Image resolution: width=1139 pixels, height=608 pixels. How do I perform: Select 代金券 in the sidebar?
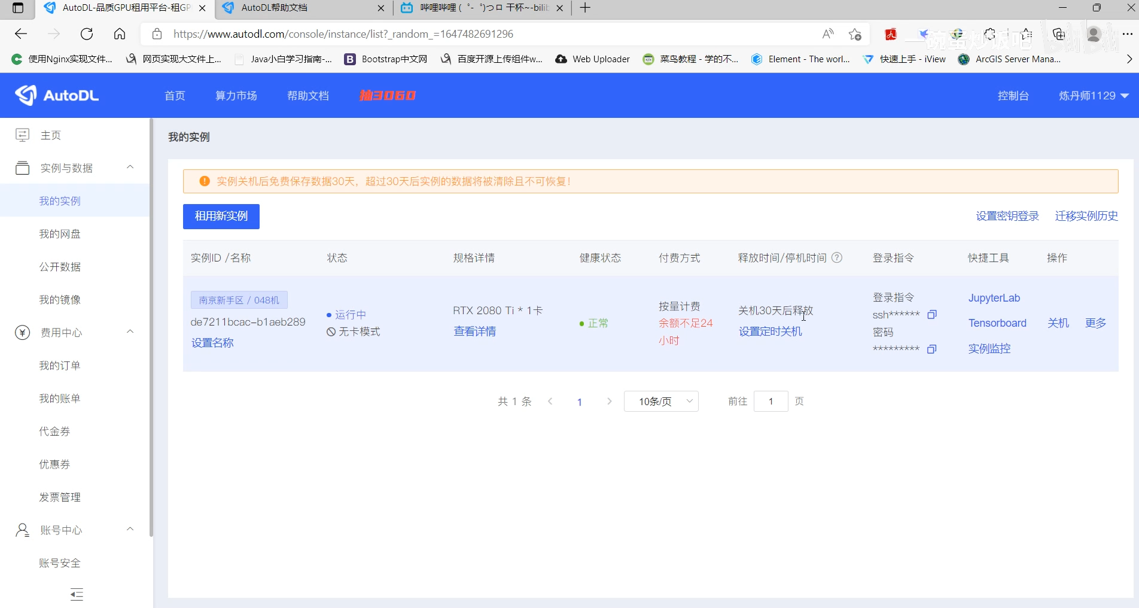75,431
